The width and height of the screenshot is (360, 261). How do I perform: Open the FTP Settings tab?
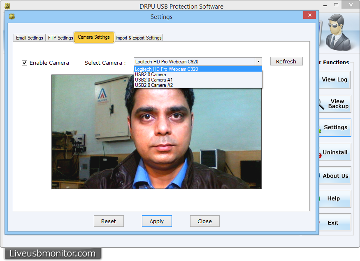click(x=60, y=38)
